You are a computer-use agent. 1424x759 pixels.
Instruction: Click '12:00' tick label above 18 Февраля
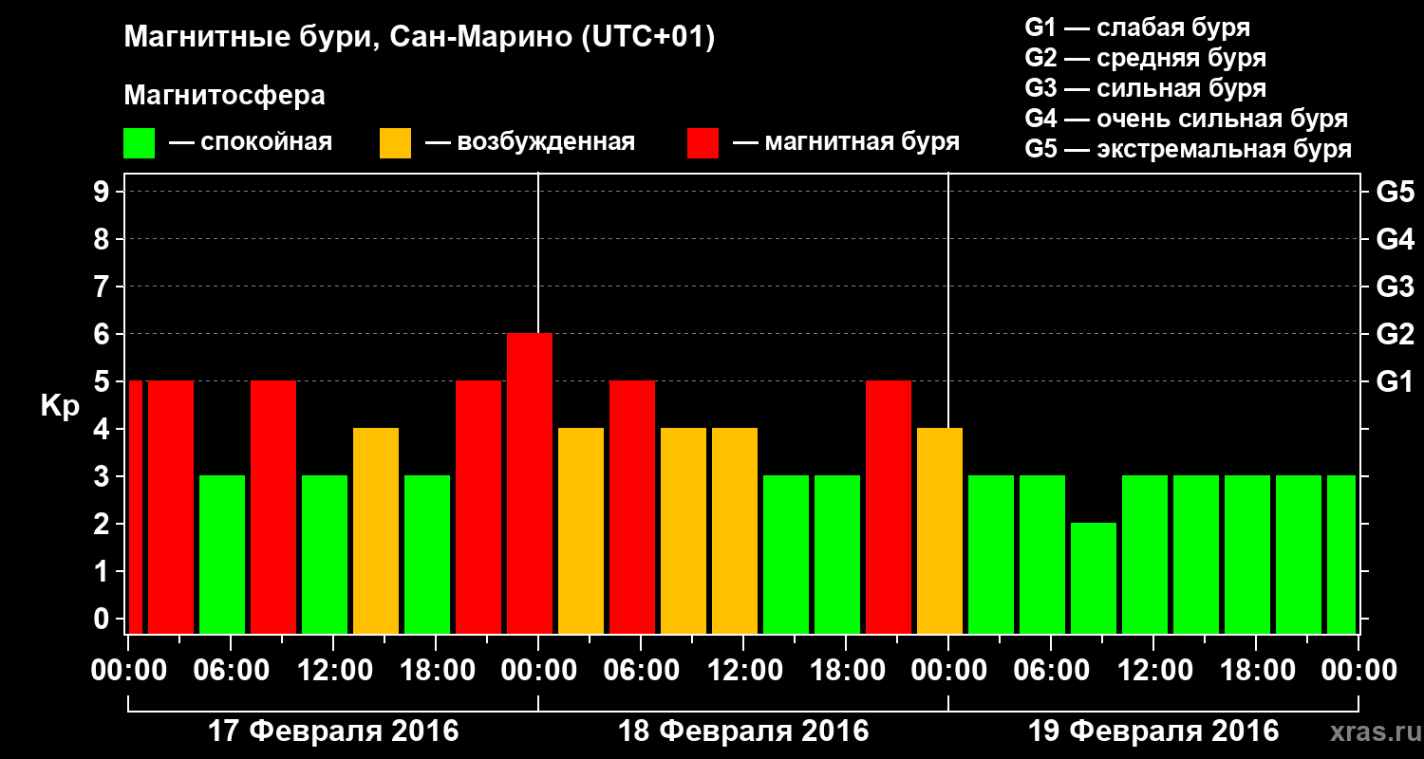point(743,670)
